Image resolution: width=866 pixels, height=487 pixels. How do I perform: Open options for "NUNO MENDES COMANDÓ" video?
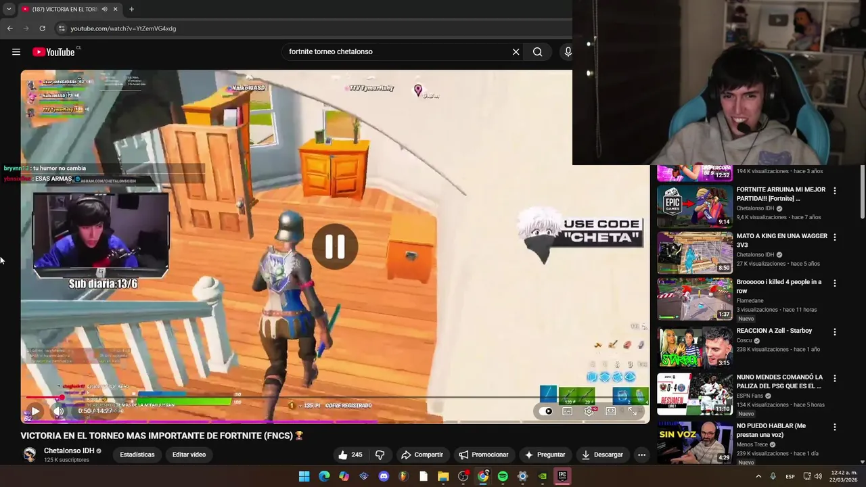pos(834,379)
